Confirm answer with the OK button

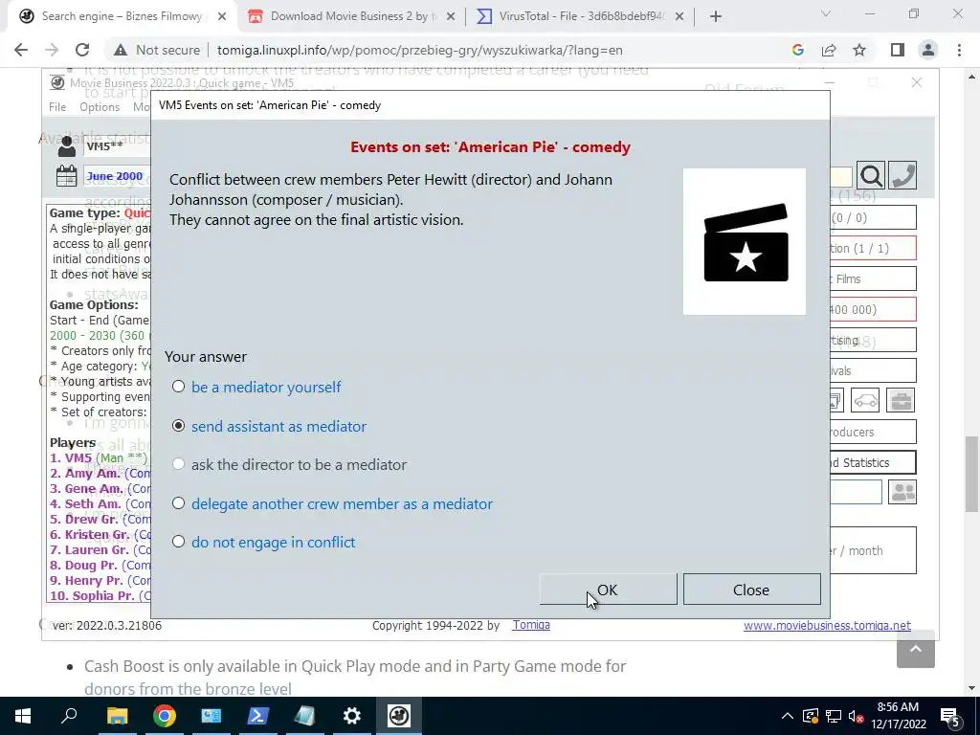click(x=608, y=590)
